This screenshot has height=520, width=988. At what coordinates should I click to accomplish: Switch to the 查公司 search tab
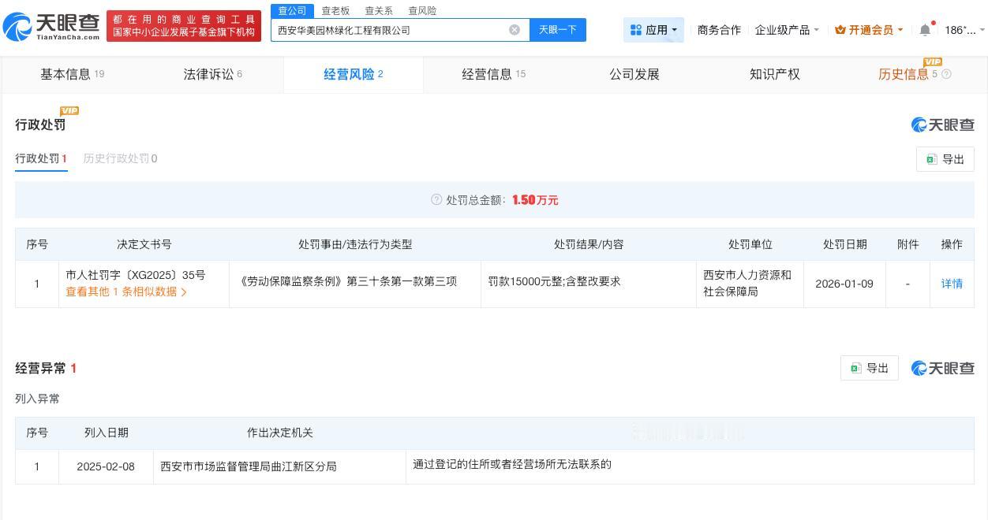pos(292,11)
